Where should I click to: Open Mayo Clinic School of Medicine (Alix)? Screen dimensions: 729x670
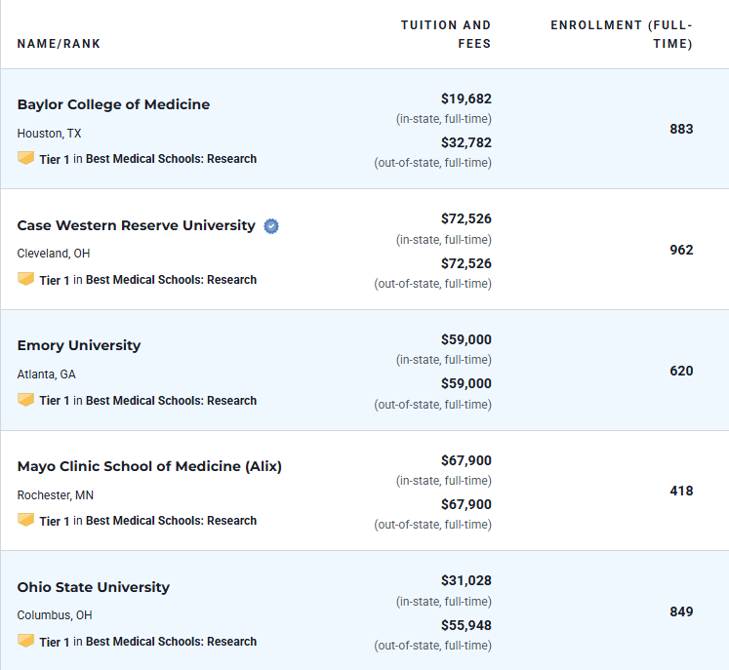pyautogui.click(x=149, y=466)
